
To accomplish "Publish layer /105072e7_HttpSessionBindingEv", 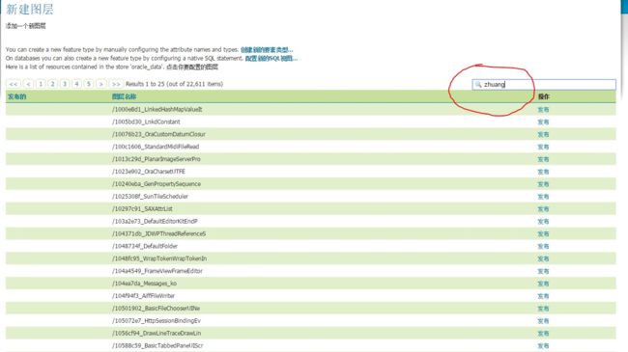I will click(x=543, y=321).
